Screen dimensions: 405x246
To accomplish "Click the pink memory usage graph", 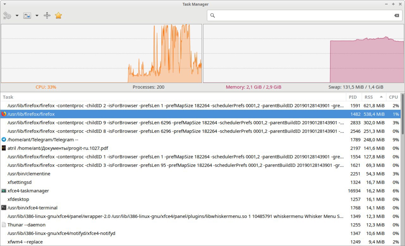I will 303,53.
